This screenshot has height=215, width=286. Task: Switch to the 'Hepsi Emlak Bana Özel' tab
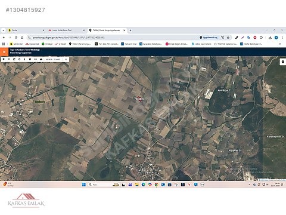pyautogui.click(x=67, y=30)
